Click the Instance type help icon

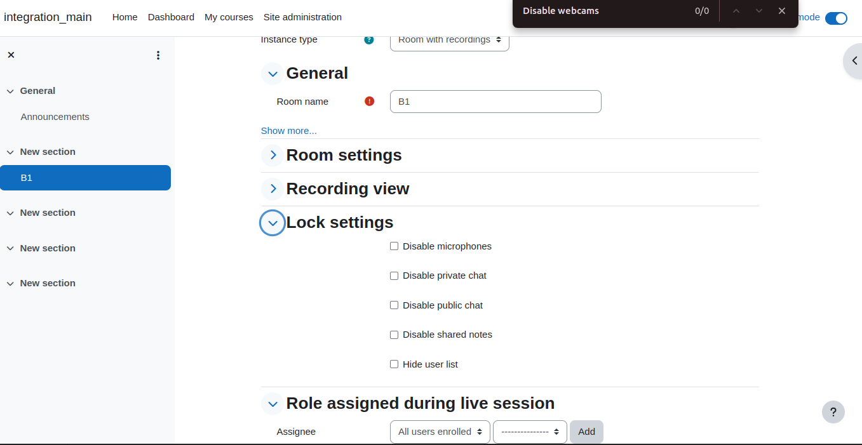click(369, 39)
